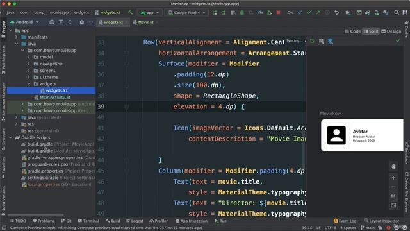The height and width of the screenshot is (231, 410).
Task: Zoom out preview with minus icon
Action: pyautogui.click(x=393, y=187)
